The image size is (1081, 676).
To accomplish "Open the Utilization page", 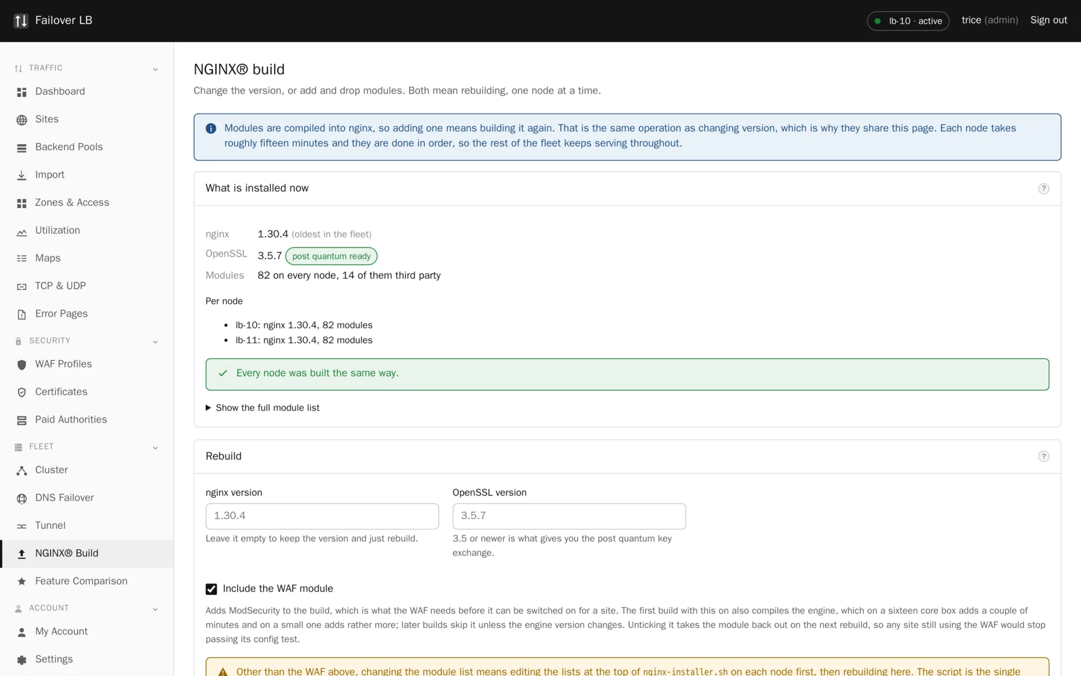I will tap(86, 230).
